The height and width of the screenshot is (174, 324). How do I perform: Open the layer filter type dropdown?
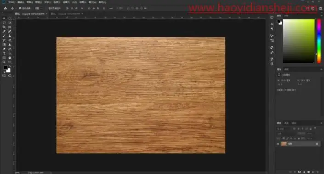tap(284, 129)
